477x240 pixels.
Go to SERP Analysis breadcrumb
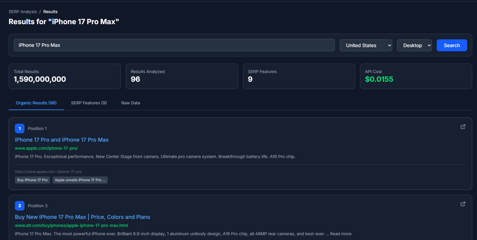click(23, 12)
